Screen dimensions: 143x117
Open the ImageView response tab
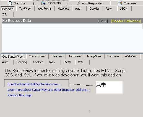[x=94, y=56]
